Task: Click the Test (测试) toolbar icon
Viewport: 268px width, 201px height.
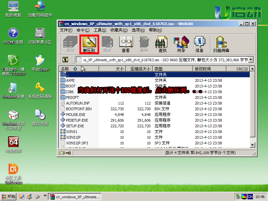Action: 107,44
